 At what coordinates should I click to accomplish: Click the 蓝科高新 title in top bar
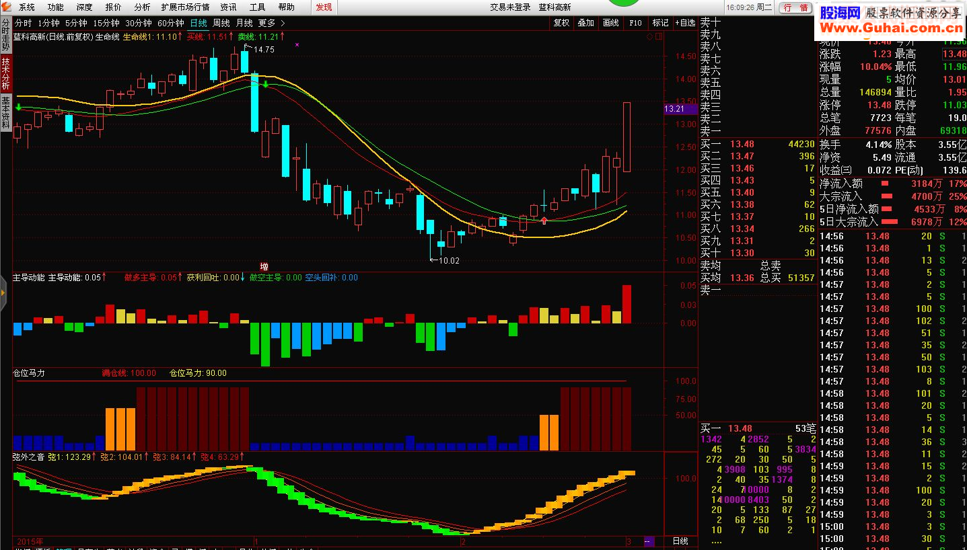(x=554, y=7)
